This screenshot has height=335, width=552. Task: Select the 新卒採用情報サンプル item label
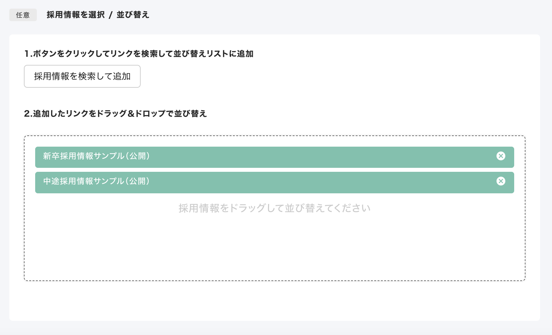[x=84, y=156]
